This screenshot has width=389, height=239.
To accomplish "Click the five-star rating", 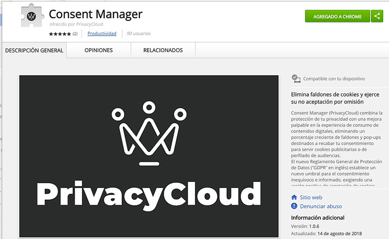I will tap(60, 34).
